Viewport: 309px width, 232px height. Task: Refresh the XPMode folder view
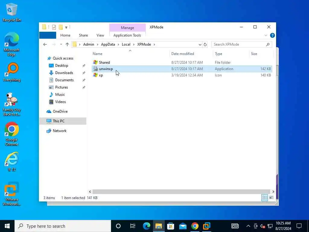pos(205,45)
